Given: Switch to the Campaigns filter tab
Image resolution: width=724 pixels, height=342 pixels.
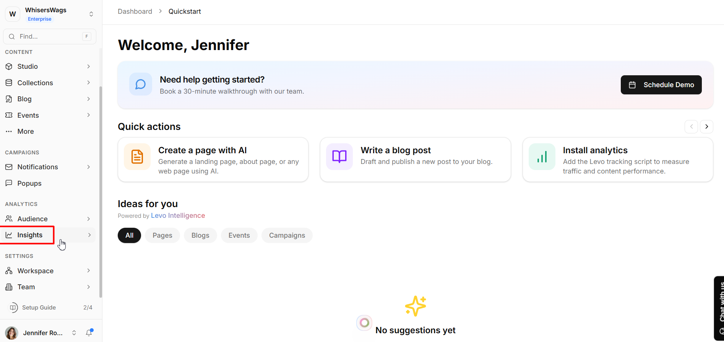Looking at the screenshot, I should (x=287, y=235).
